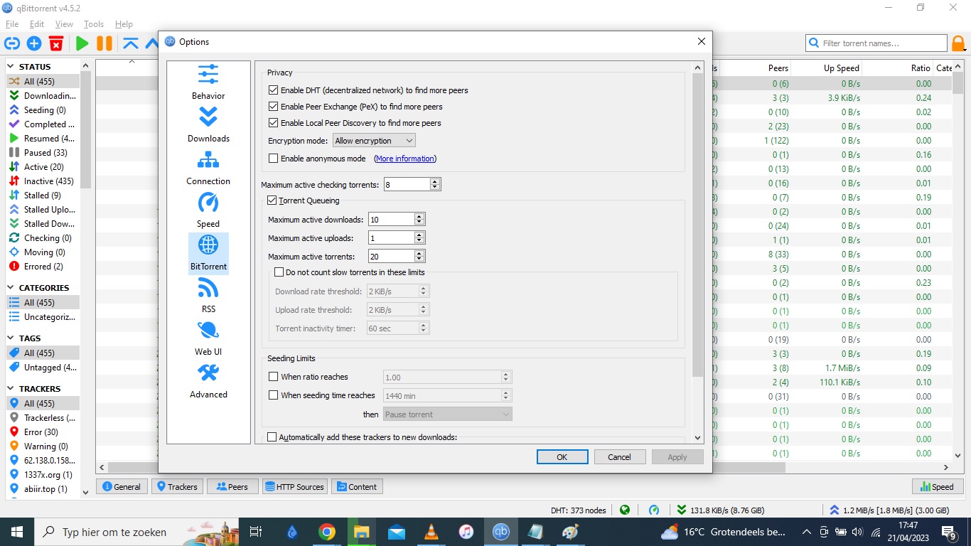Image resolution: width=971 pixels, height=546 pixels.
Task: Click the Add Torrent File plus icon
Action: point(33,43)
